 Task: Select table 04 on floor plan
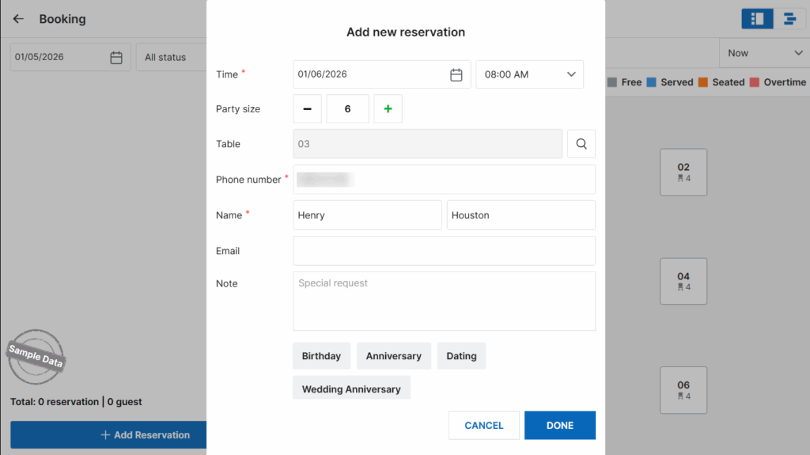683,281
